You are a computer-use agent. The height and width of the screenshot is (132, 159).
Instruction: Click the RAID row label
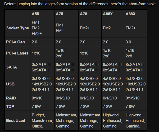coord(17,98)
